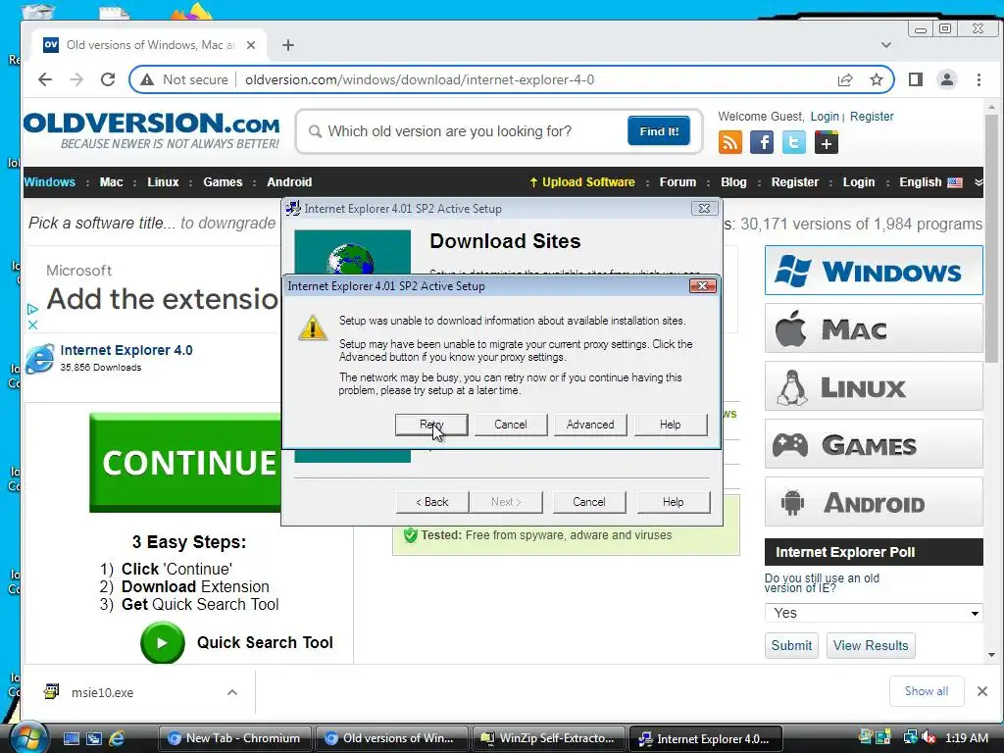Select the Games platform tile
Screen dimensions: 1004x753
(874, 444)
